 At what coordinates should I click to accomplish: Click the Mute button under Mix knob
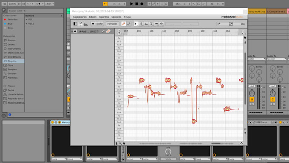(168, 159)
